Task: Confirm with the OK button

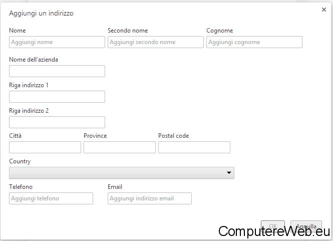Action: point(273,226)
